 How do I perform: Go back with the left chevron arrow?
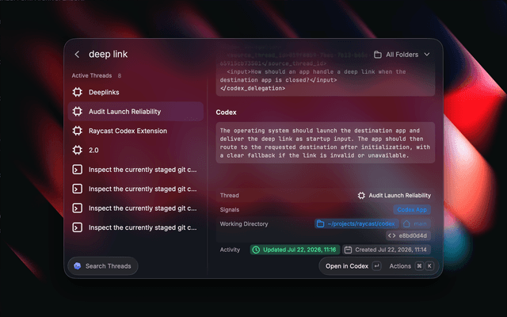pyautogui.click(x=77, y=55)
